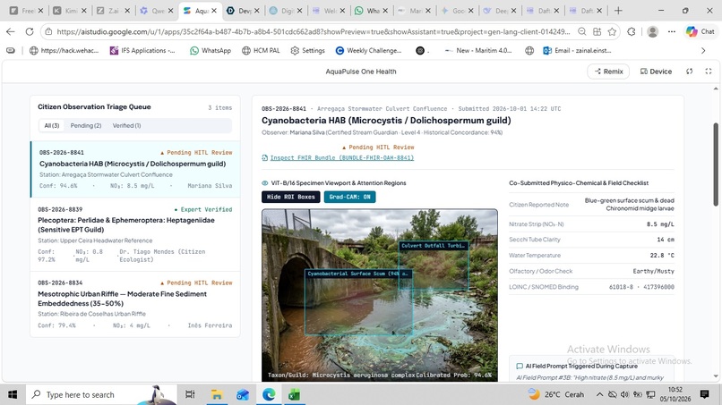The image size is (722, 405).
Task: Open the notifications center icon
Action: coord(704,394)
